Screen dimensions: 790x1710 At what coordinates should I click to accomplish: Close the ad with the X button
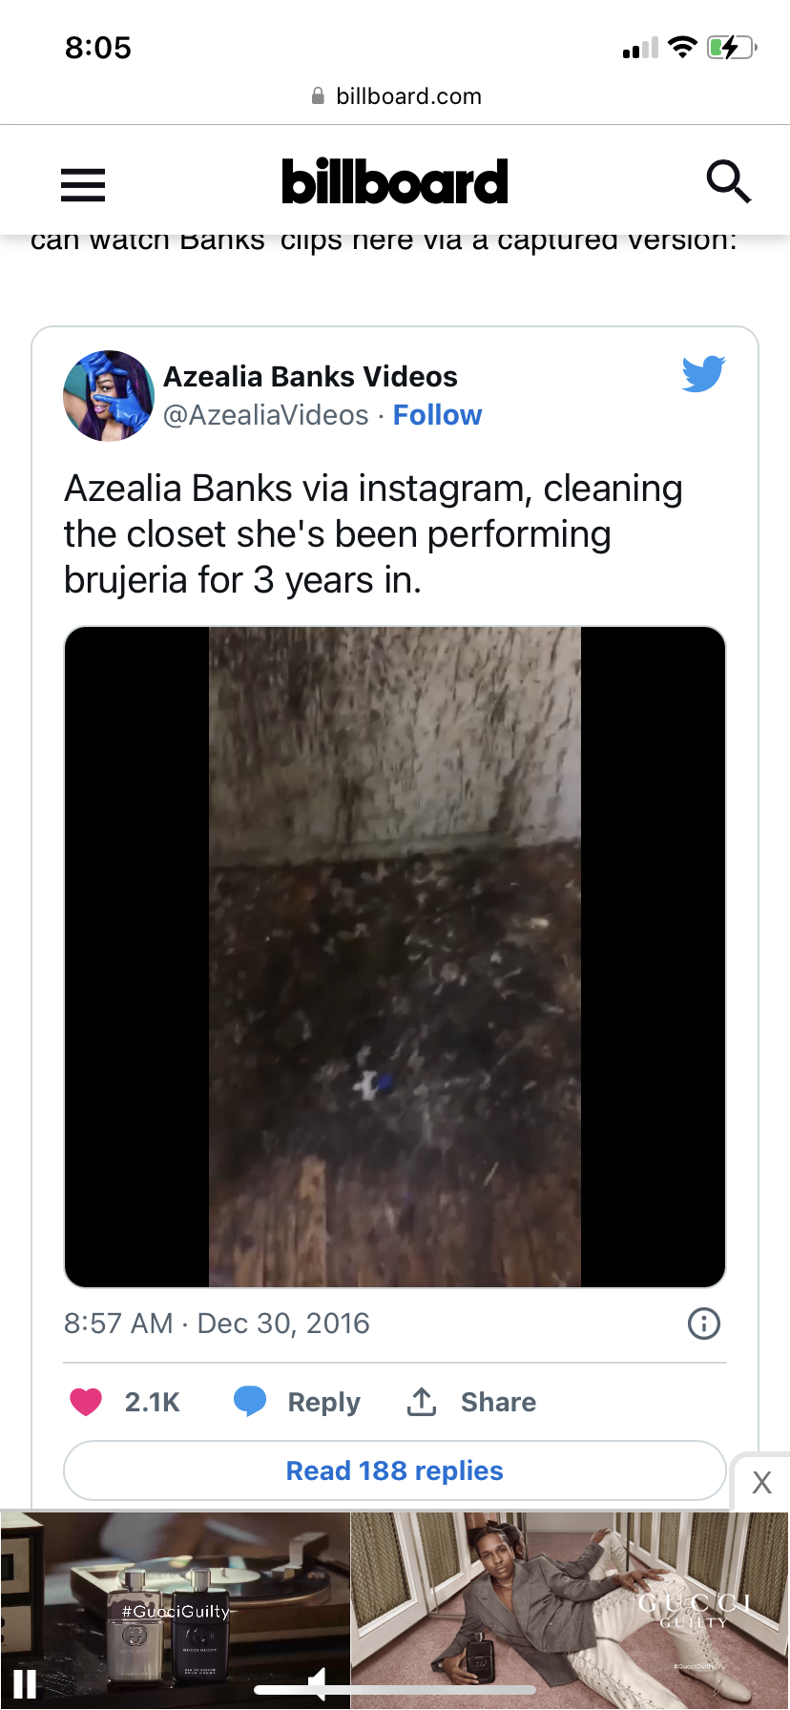pos(761,1482)
